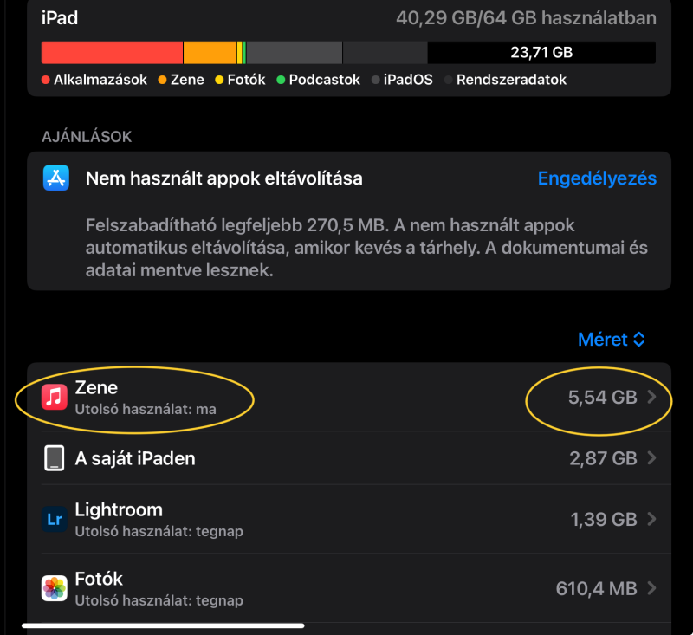The height and width of the screenshot is (635, 693).
Task: Click the orange Zene storage bar segment
Action: (210, 52)
